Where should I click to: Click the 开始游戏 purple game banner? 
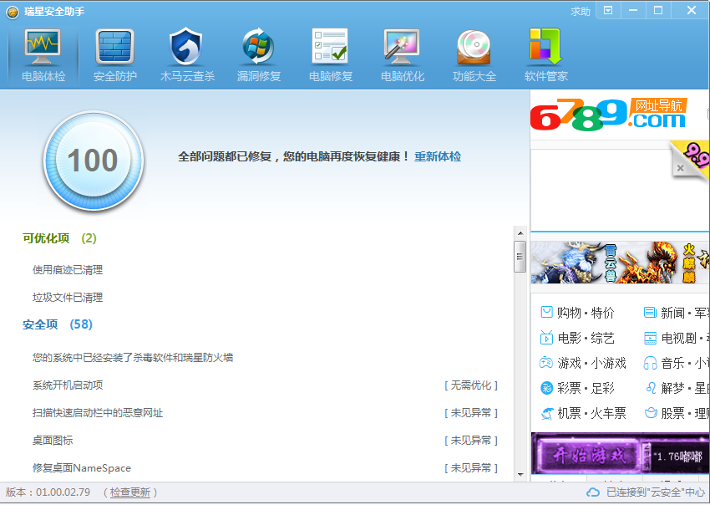click(x=620, y=454)
